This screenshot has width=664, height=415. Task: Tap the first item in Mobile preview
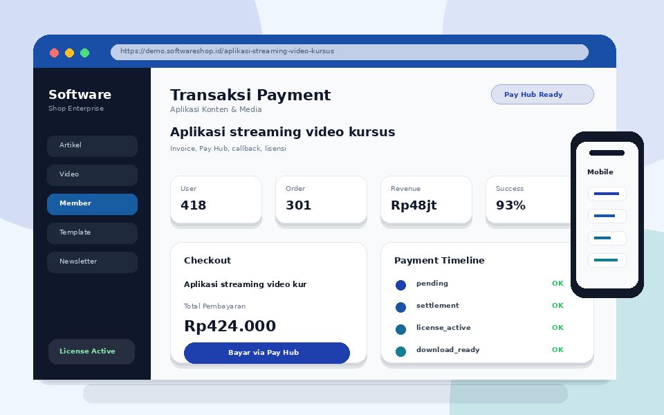coord(607,194)
